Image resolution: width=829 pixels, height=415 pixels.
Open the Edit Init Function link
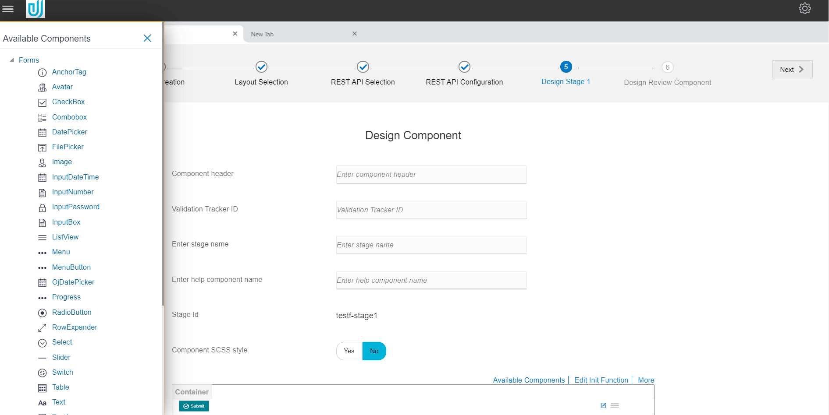pos(601,380)
